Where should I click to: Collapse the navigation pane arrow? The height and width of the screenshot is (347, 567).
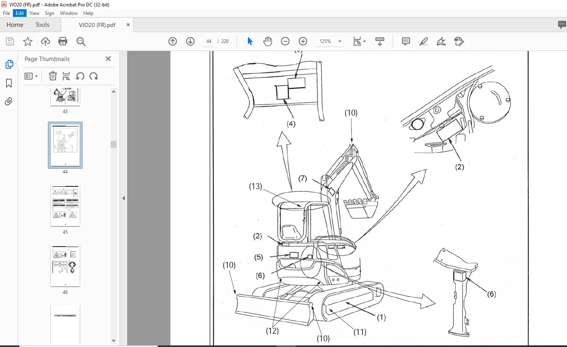(x=124, y=198)
